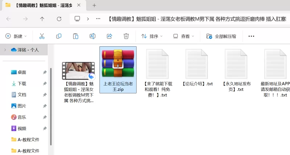The width and height of the screenshot is (290, 155).
Task: Click the address bar path text
Action: coord(196,19)
